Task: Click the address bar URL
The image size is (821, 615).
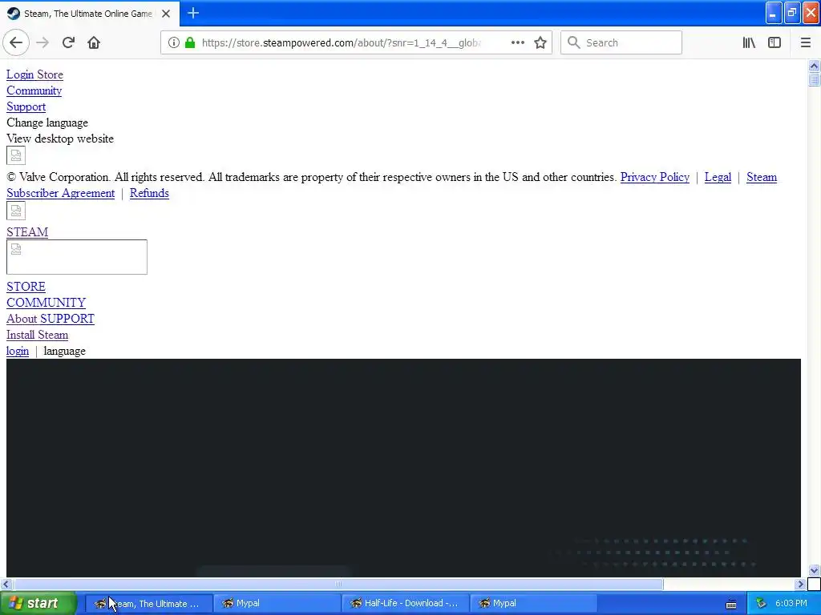Action: pos(342,43)
